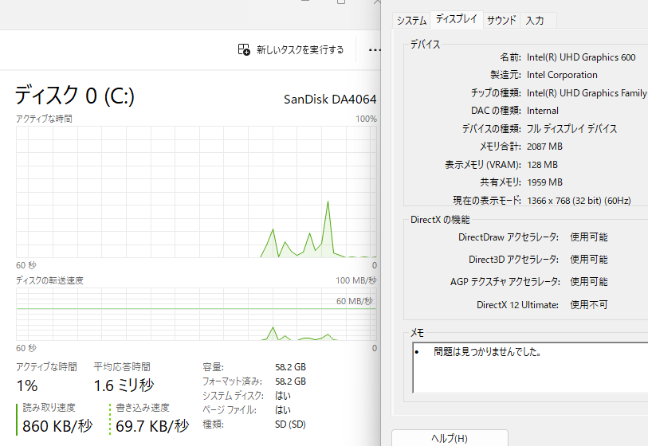Image resolution: width=648 pixels, height=446 pixels.
Task: Click the DirectX の機能 group label
Action: 440,220
